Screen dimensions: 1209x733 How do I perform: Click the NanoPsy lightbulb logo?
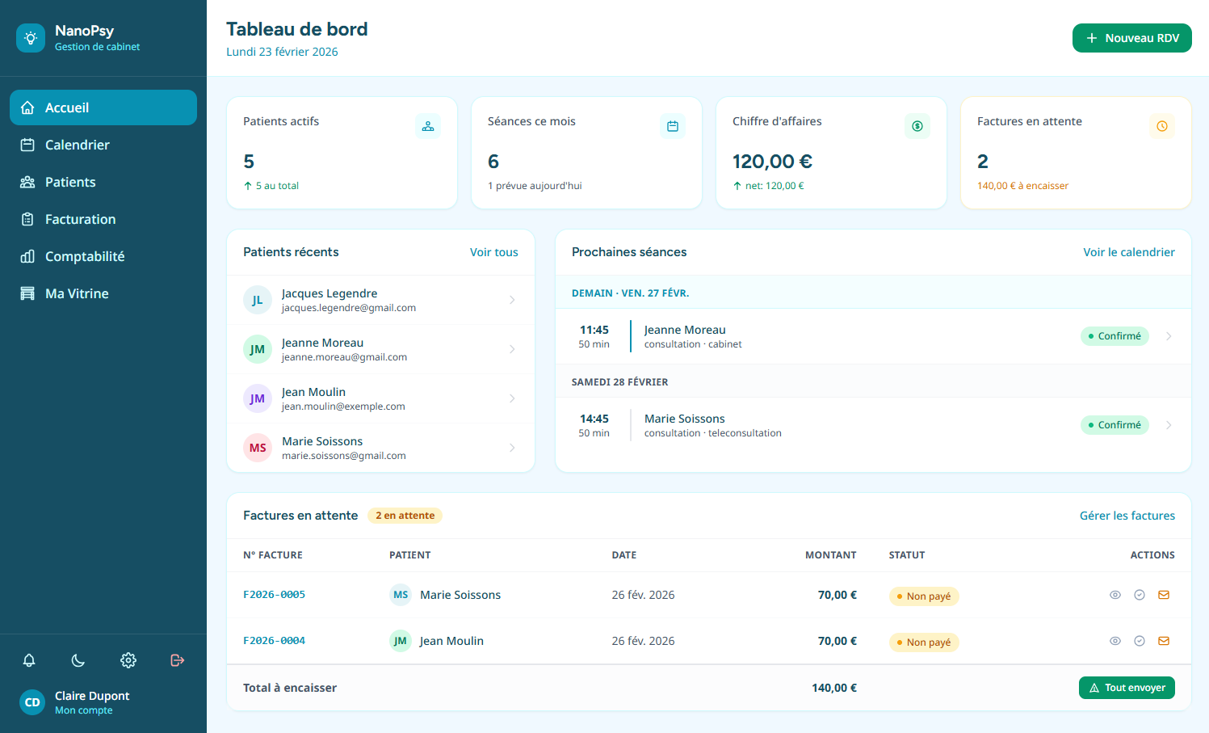(x=31, y=38)
